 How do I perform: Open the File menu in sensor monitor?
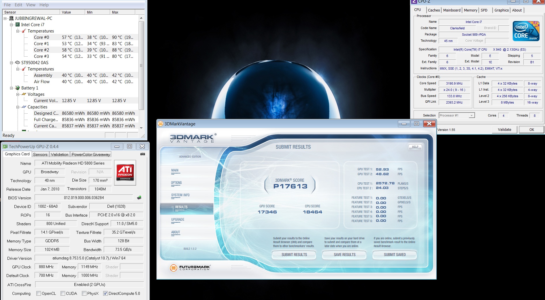click(7, 5)
